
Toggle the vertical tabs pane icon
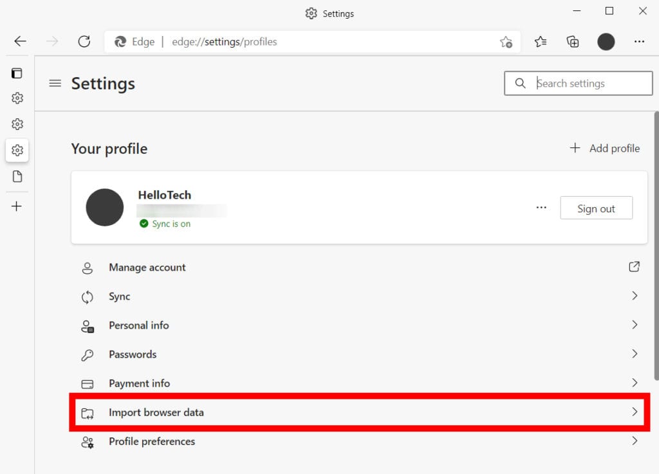(x=17, y=73)
